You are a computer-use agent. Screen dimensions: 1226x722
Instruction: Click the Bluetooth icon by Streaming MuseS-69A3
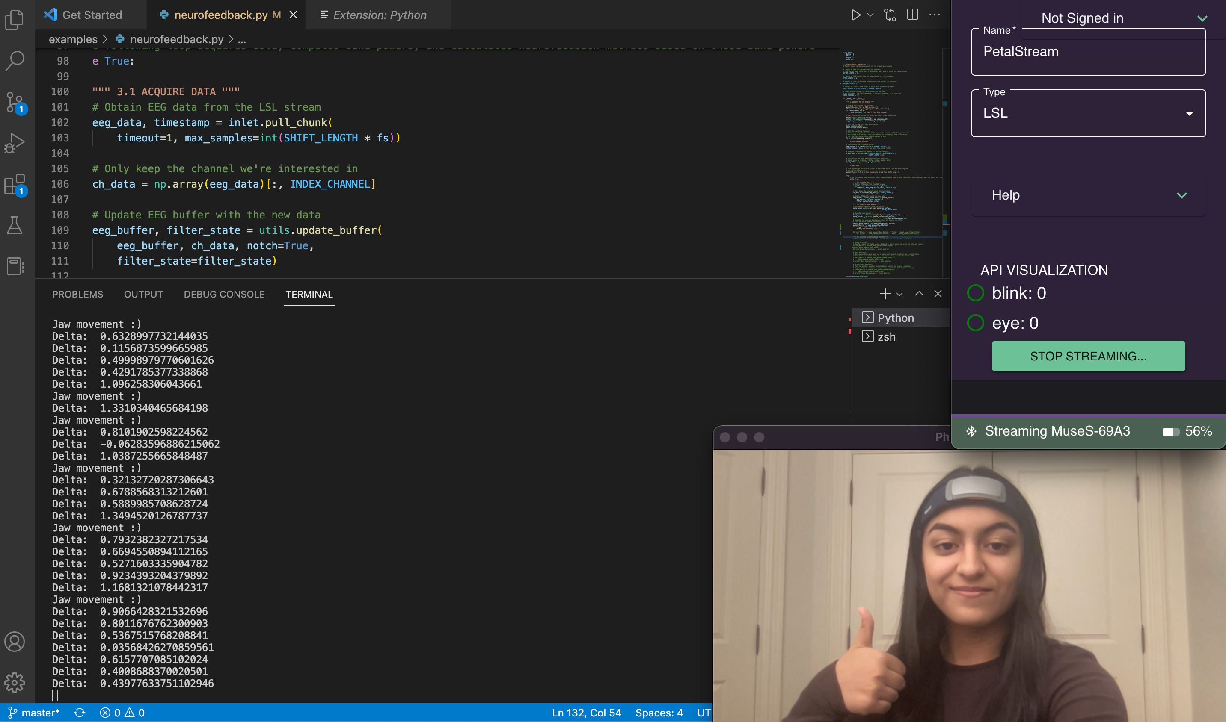pos(971,431)
